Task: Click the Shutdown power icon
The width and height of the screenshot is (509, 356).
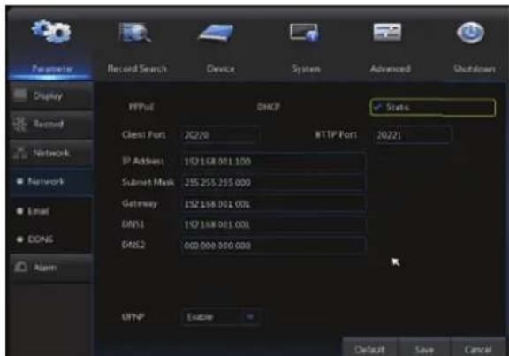Action: 470,33
